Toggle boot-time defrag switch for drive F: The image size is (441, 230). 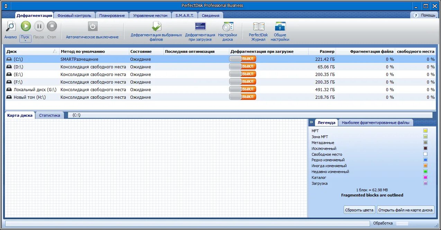[x=243, y=82]
